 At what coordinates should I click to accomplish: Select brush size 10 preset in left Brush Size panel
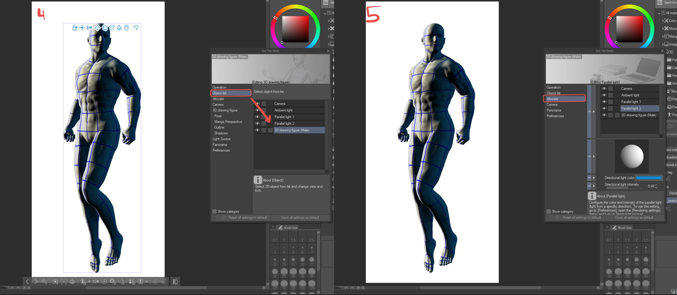point(284,261)
